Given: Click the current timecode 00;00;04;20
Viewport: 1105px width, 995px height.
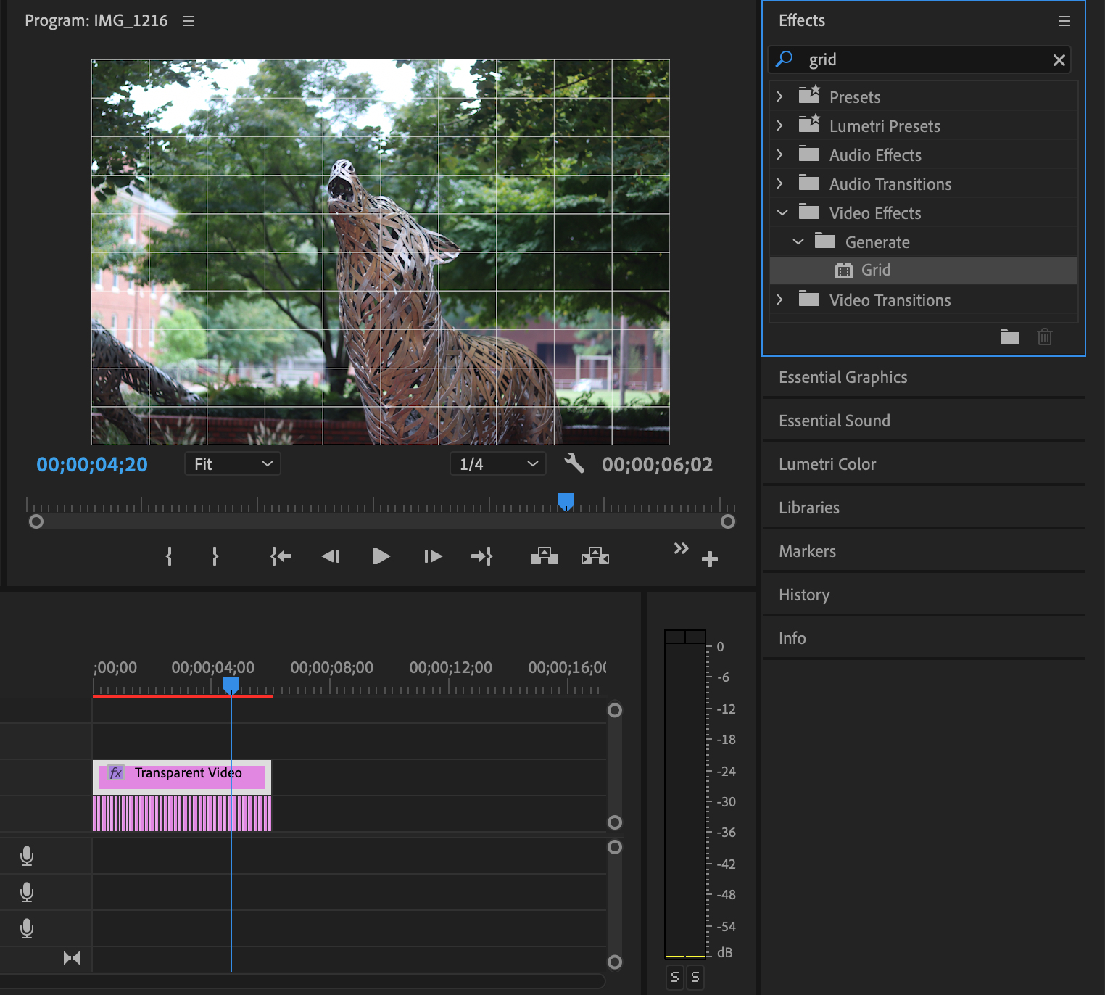Looking at the screenshot, I should pyautogui.click(x=92, y=464).
